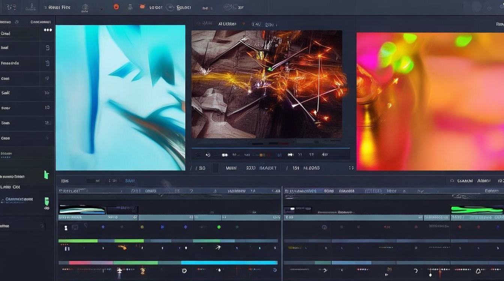Click the bright green dot marker in timeline
This screenshot has width=504, height=281.
pos(219,227)
